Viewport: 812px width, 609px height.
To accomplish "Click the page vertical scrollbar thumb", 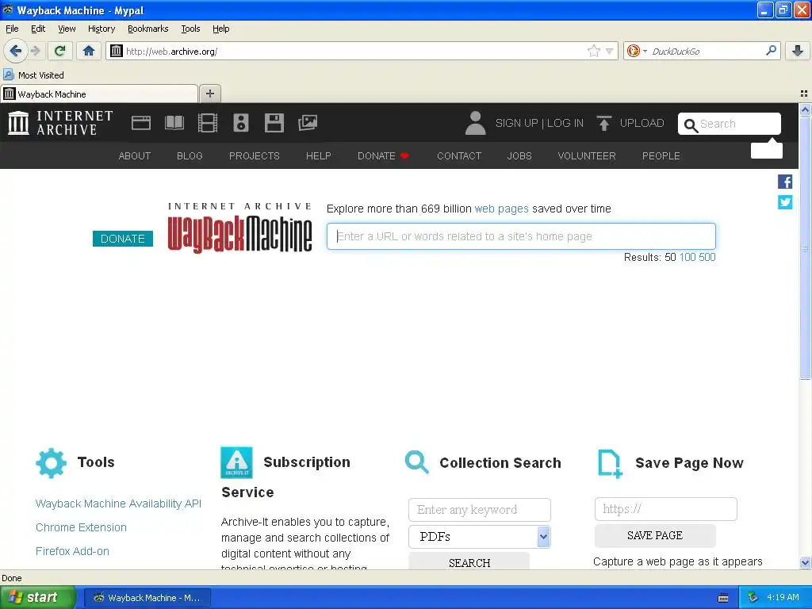I will click(805, 248).
